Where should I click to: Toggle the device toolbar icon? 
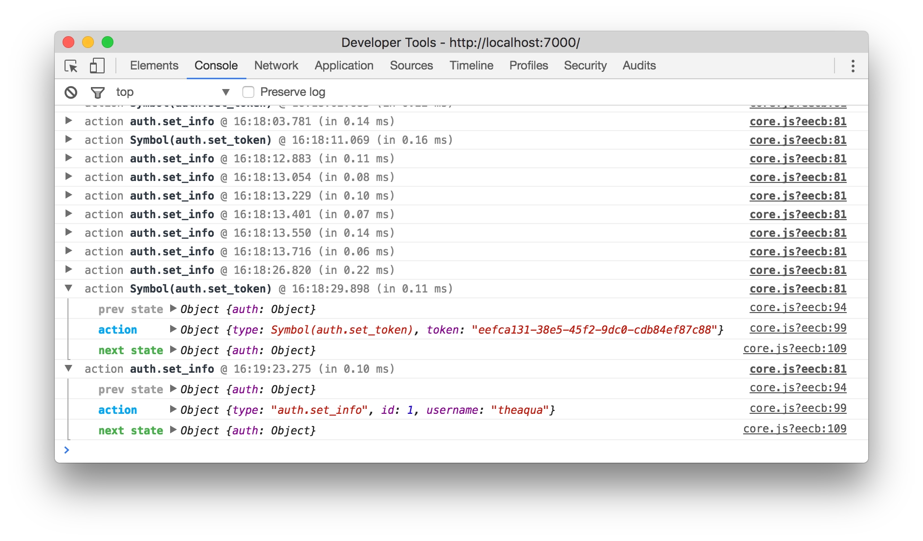(x=97, y=66)
